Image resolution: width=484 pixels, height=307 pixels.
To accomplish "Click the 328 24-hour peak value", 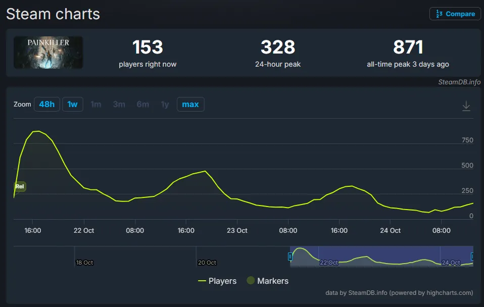I will point(278,47).
